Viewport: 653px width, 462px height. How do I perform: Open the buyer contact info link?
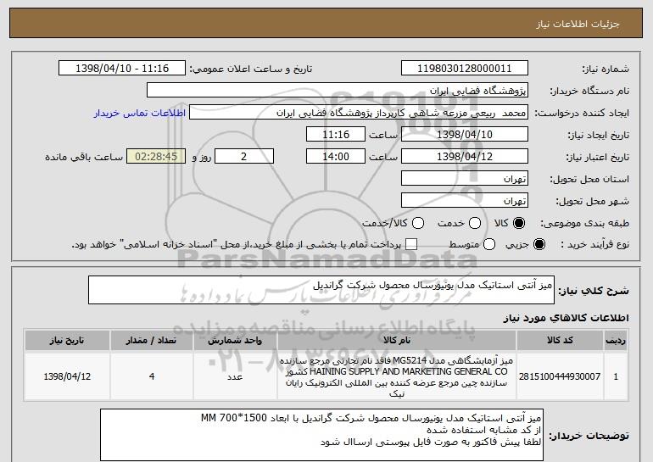(x=140, y=114)
